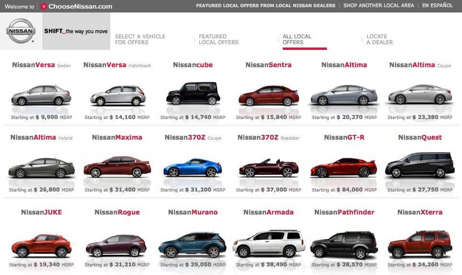Open the NissanVersa Hatchback title link
Screen dimensions: 462x275
(x=117, y=65)
